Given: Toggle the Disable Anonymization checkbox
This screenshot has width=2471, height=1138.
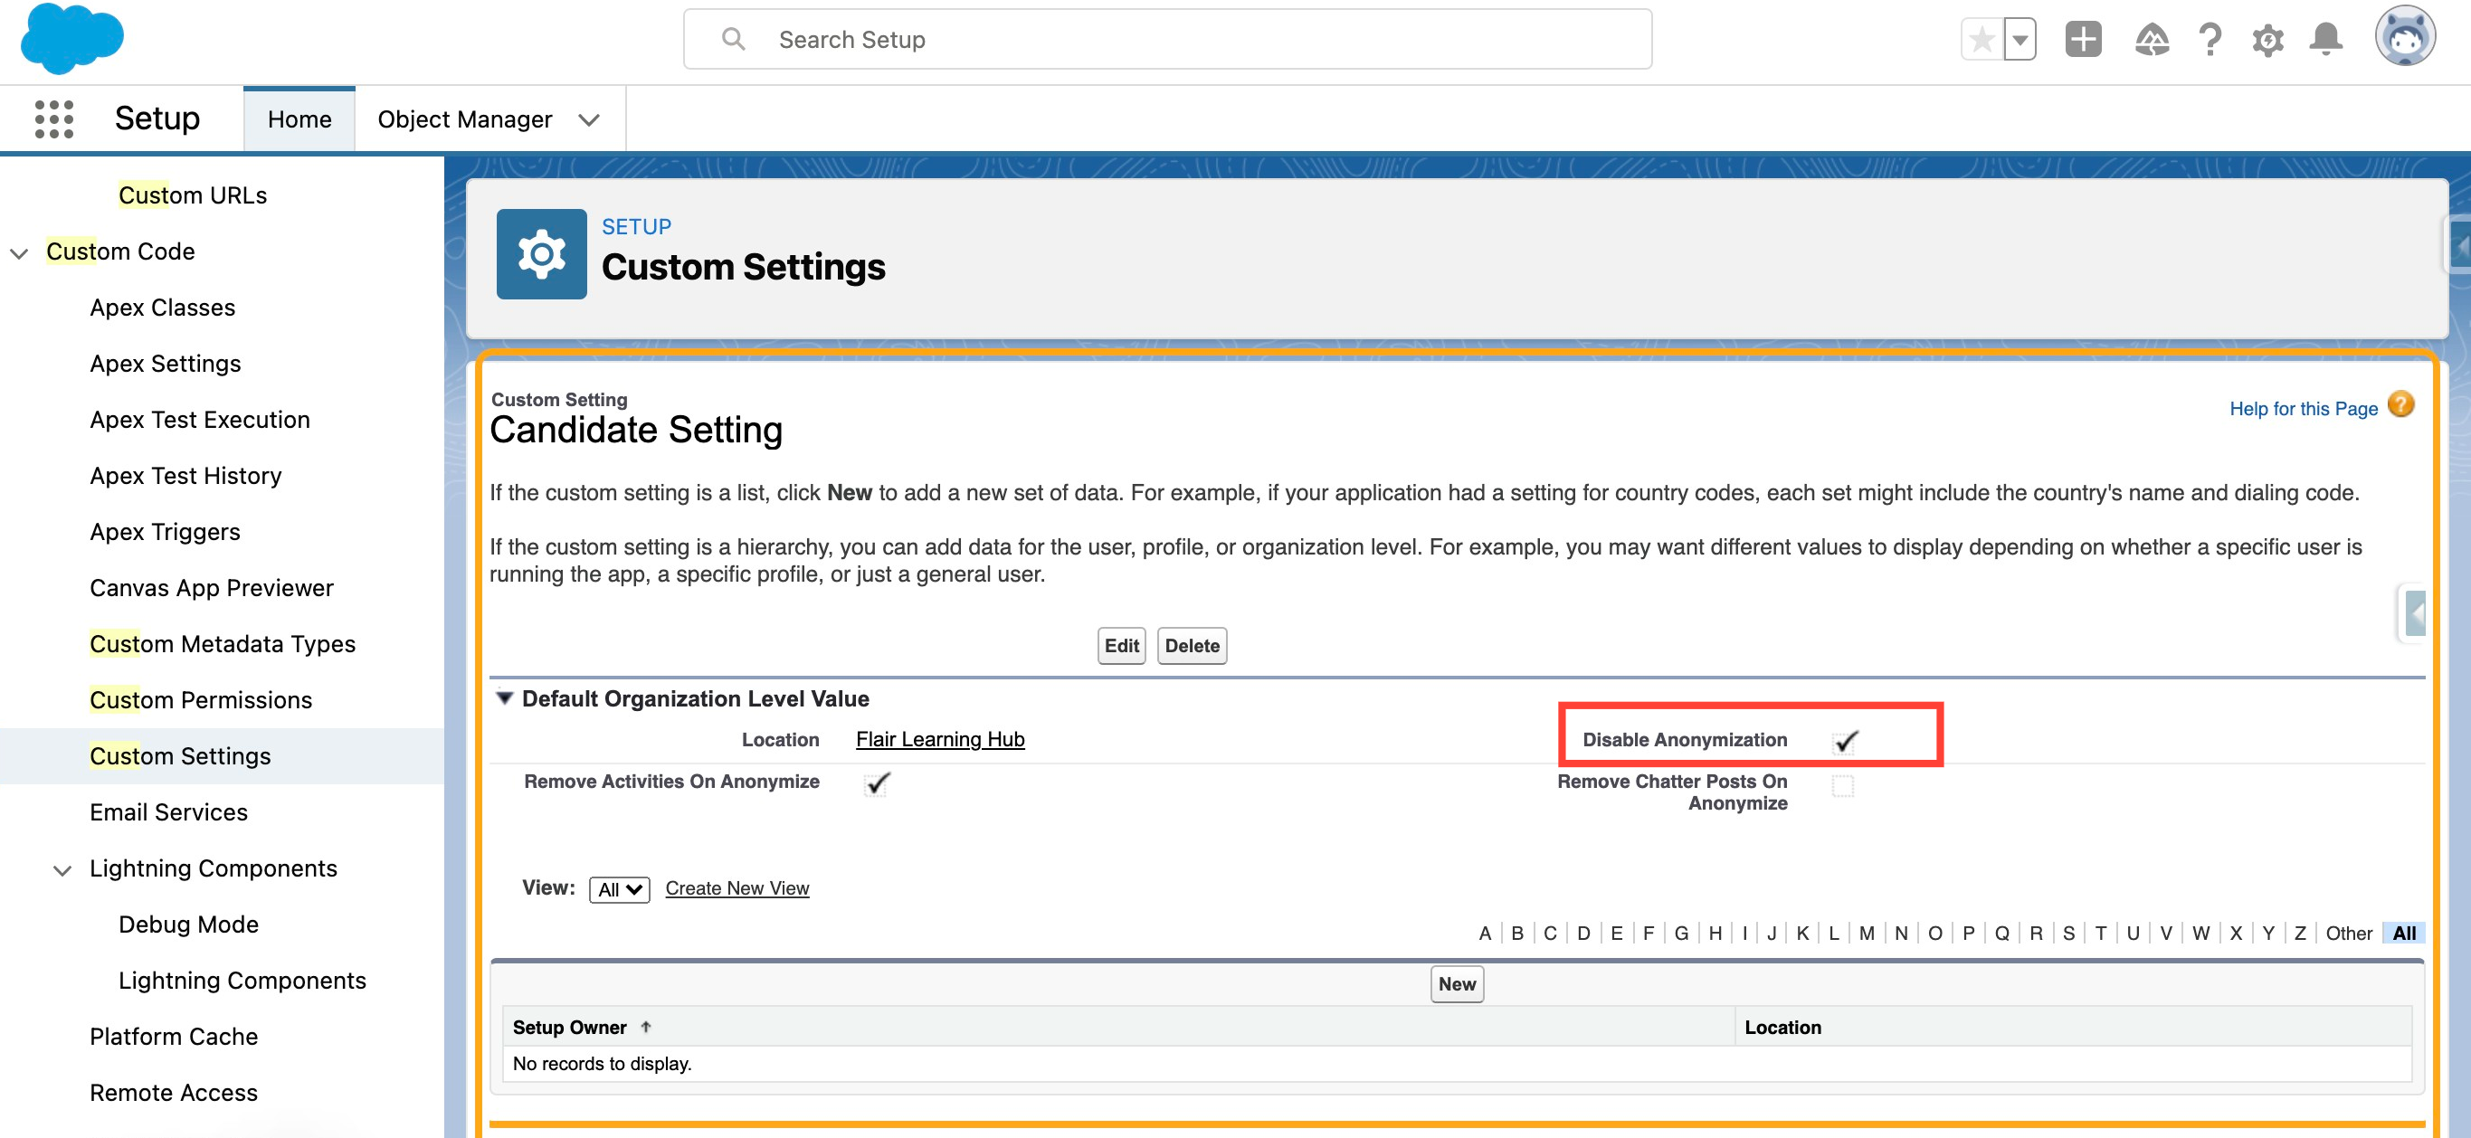Looking at the screenshot, I should tap(1845, 741).
